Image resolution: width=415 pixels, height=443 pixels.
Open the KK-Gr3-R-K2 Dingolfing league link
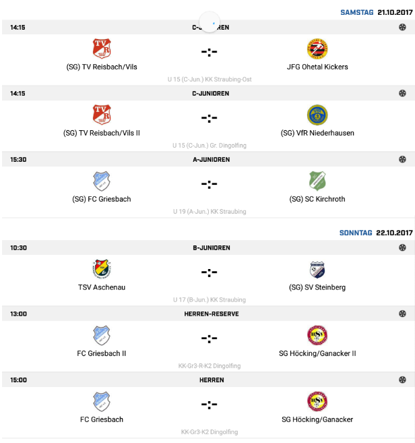point(209,366)
